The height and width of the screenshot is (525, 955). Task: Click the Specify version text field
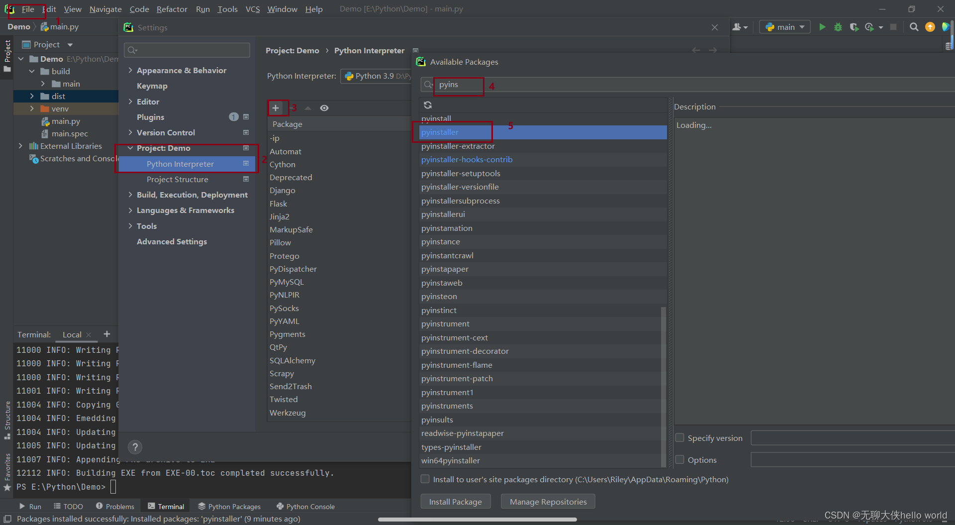point(853,438)
